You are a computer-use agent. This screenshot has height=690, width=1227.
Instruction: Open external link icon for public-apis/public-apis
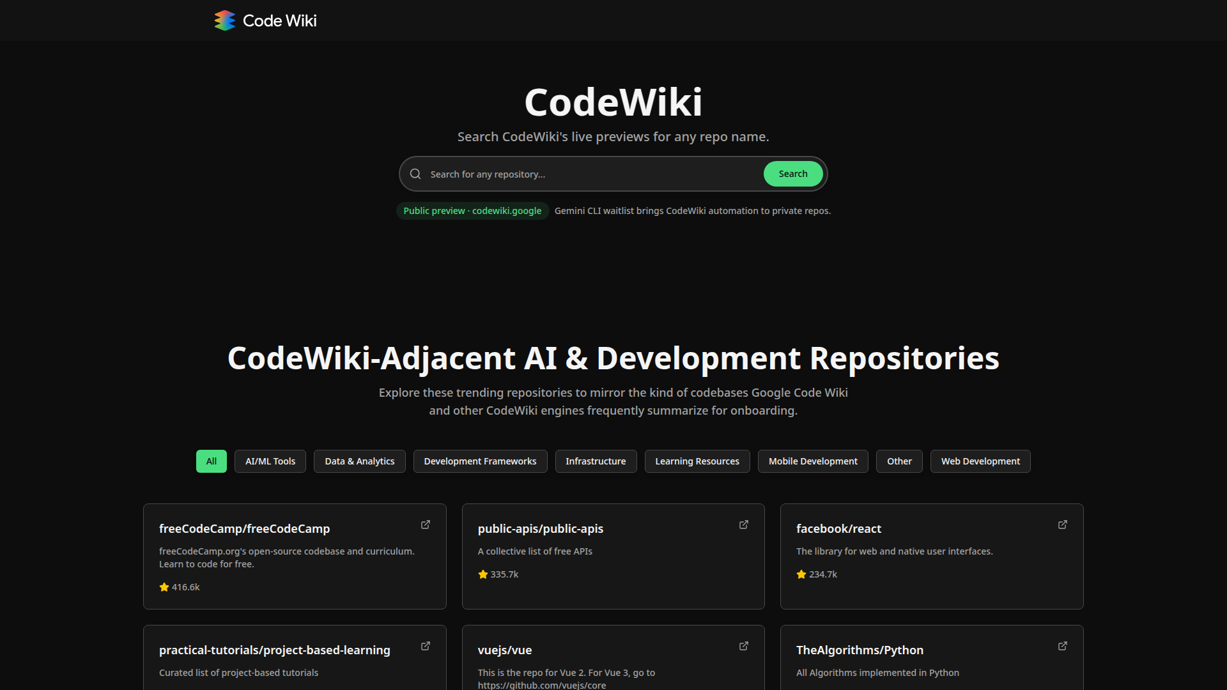click(x=744, y=525)
